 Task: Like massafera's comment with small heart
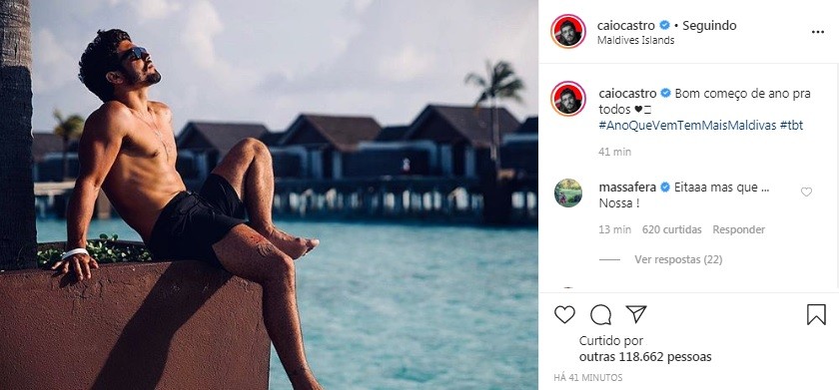pos(806,192)
